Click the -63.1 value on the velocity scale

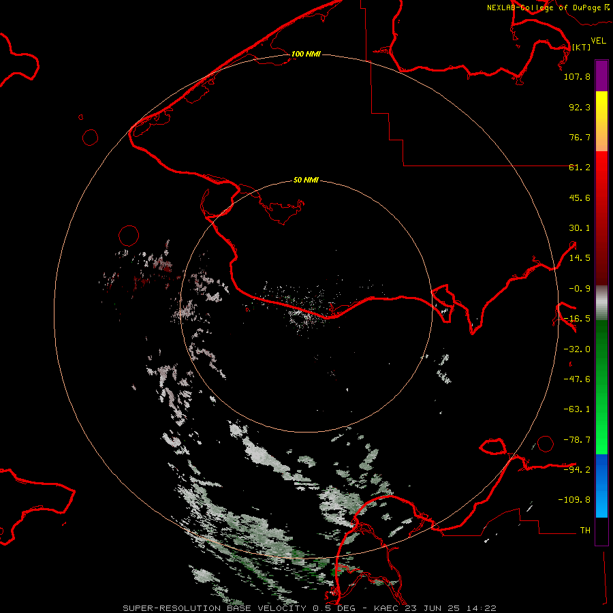coord(577,409)
